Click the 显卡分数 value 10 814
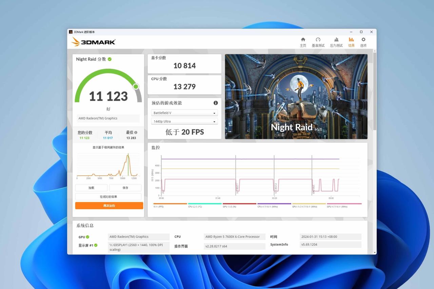Screen dimensions: 434x289 pos(184,66)
